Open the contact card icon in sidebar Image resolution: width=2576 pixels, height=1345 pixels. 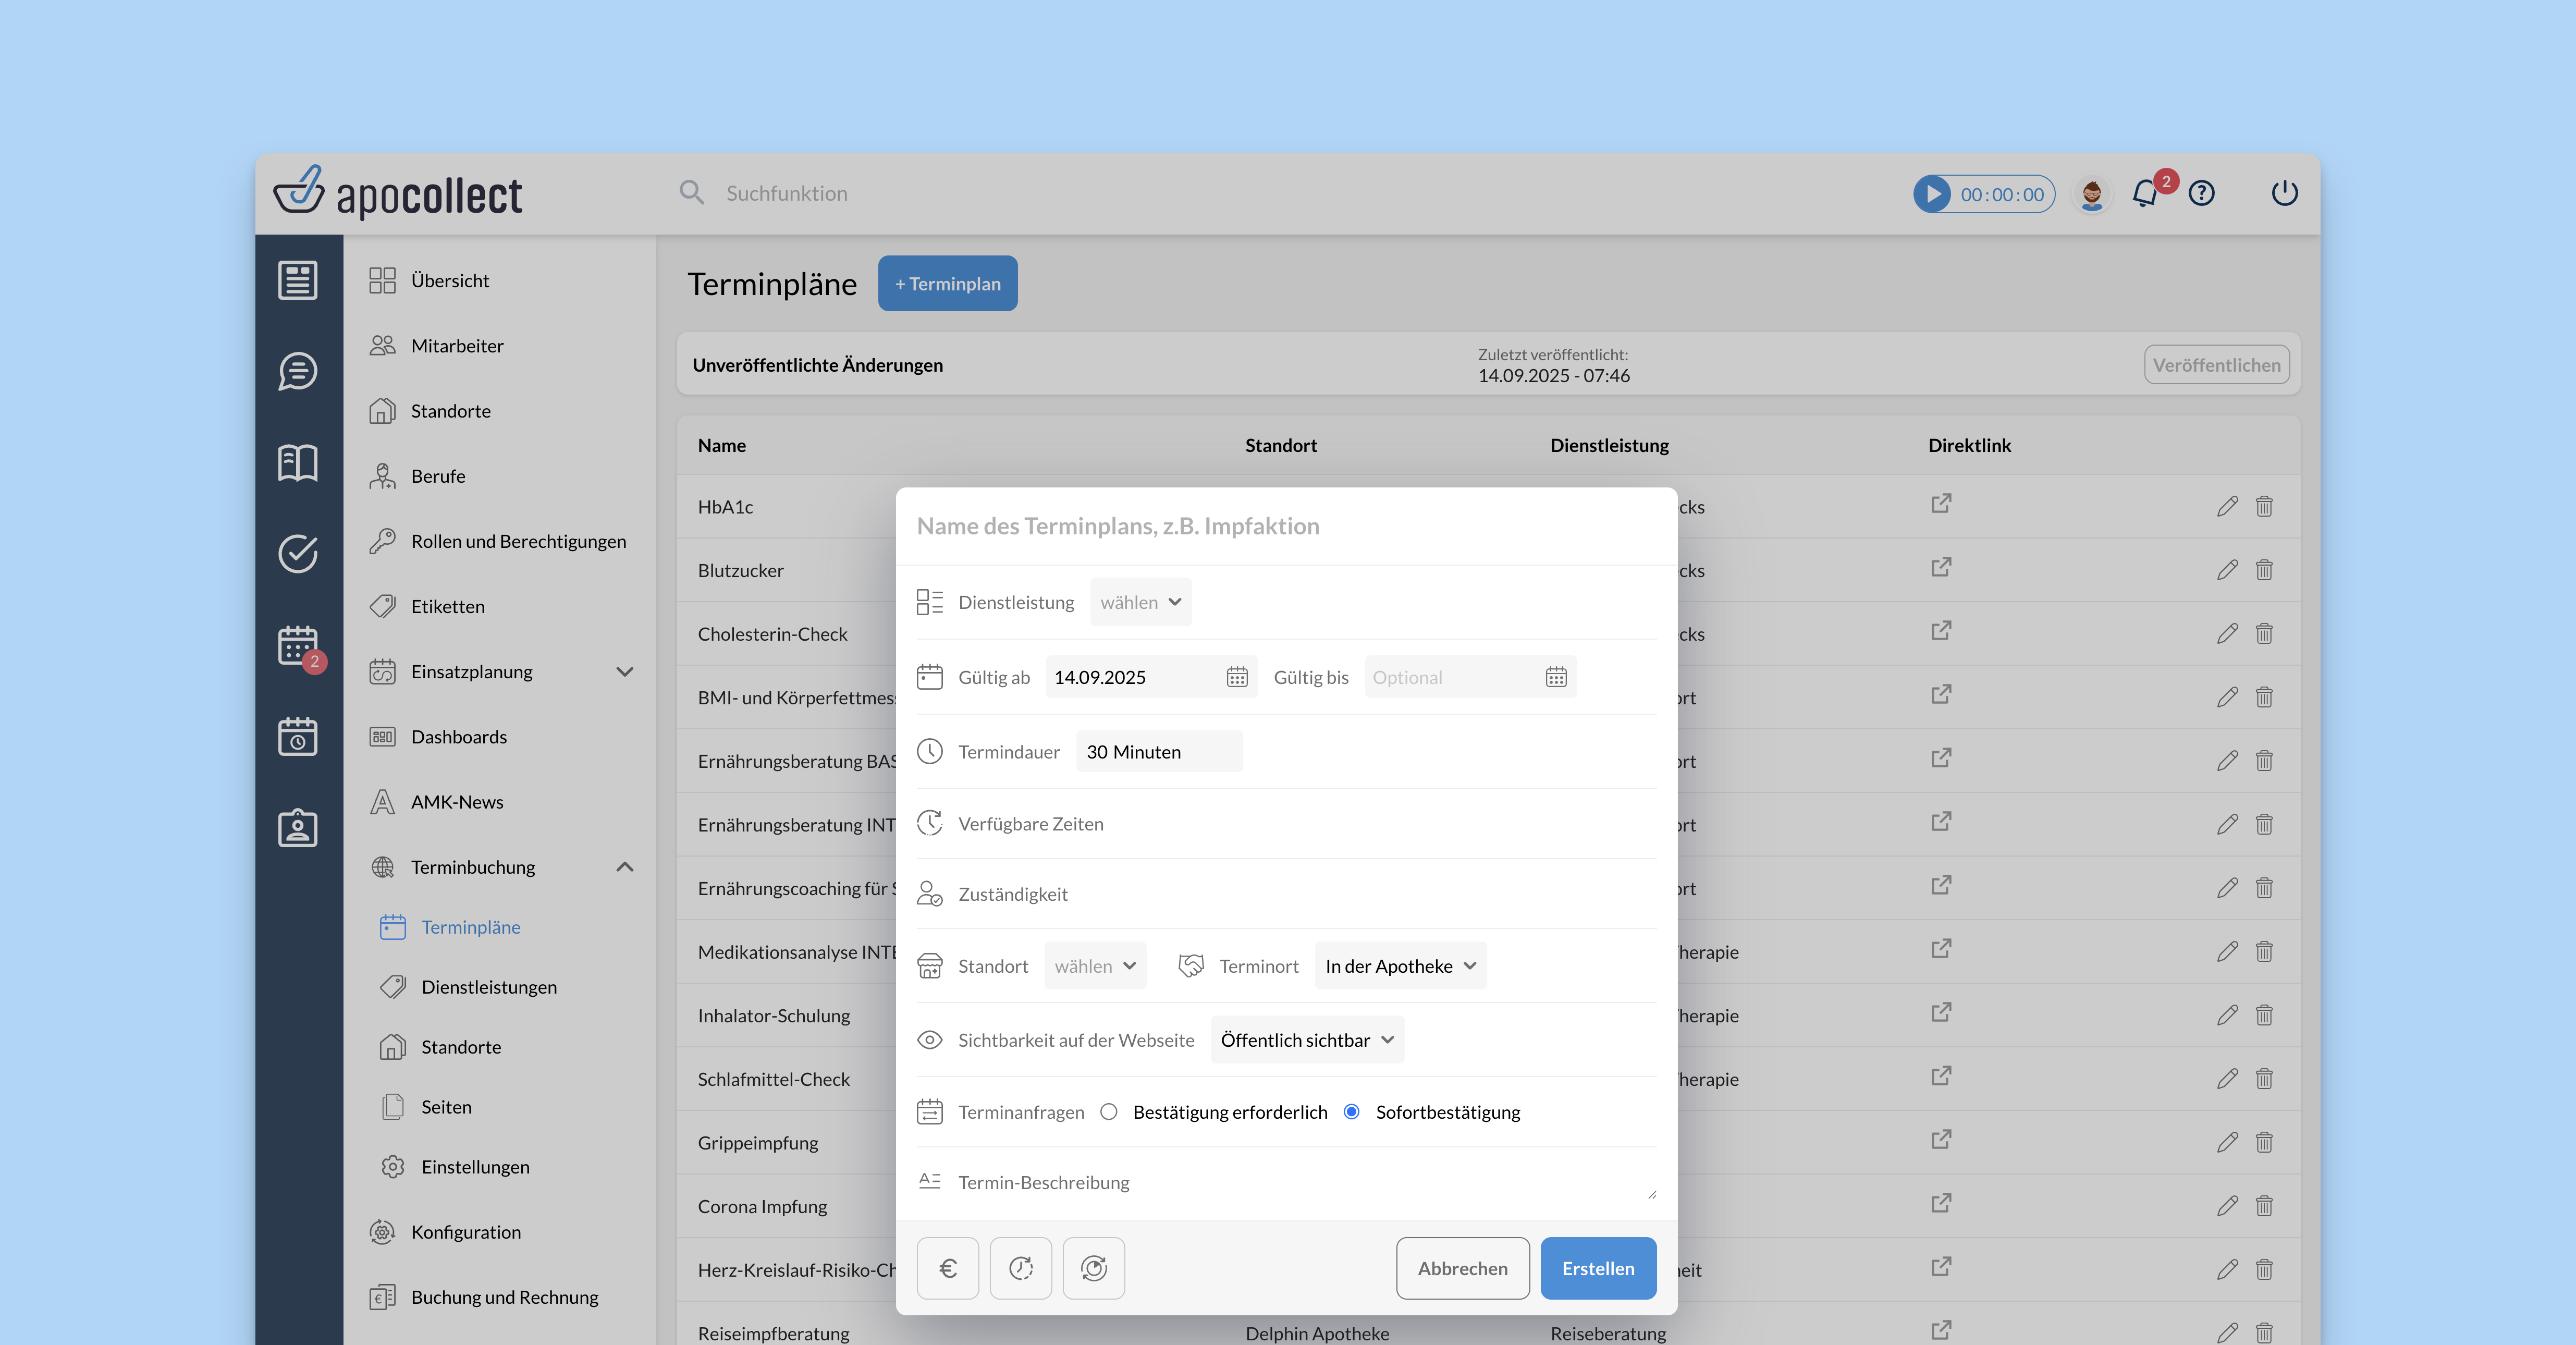pyautogui.click(x=297, y=827)
